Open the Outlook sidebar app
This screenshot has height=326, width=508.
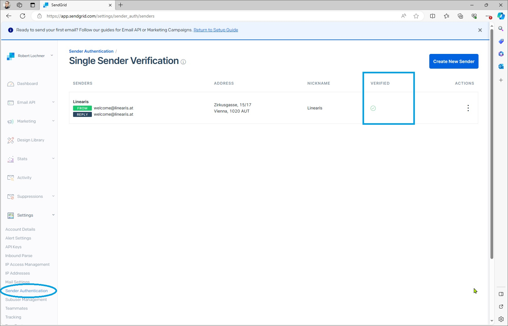pyautogui.click(x=501, y=66)
